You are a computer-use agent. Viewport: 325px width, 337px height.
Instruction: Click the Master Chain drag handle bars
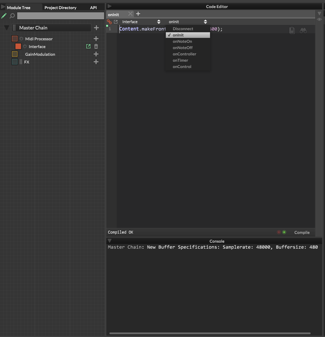pyautogui.click(x=14, y=28)
